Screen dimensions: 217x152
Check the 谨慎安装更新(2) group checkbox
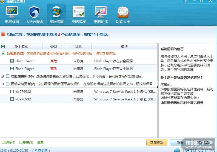[x=8, y=84]
